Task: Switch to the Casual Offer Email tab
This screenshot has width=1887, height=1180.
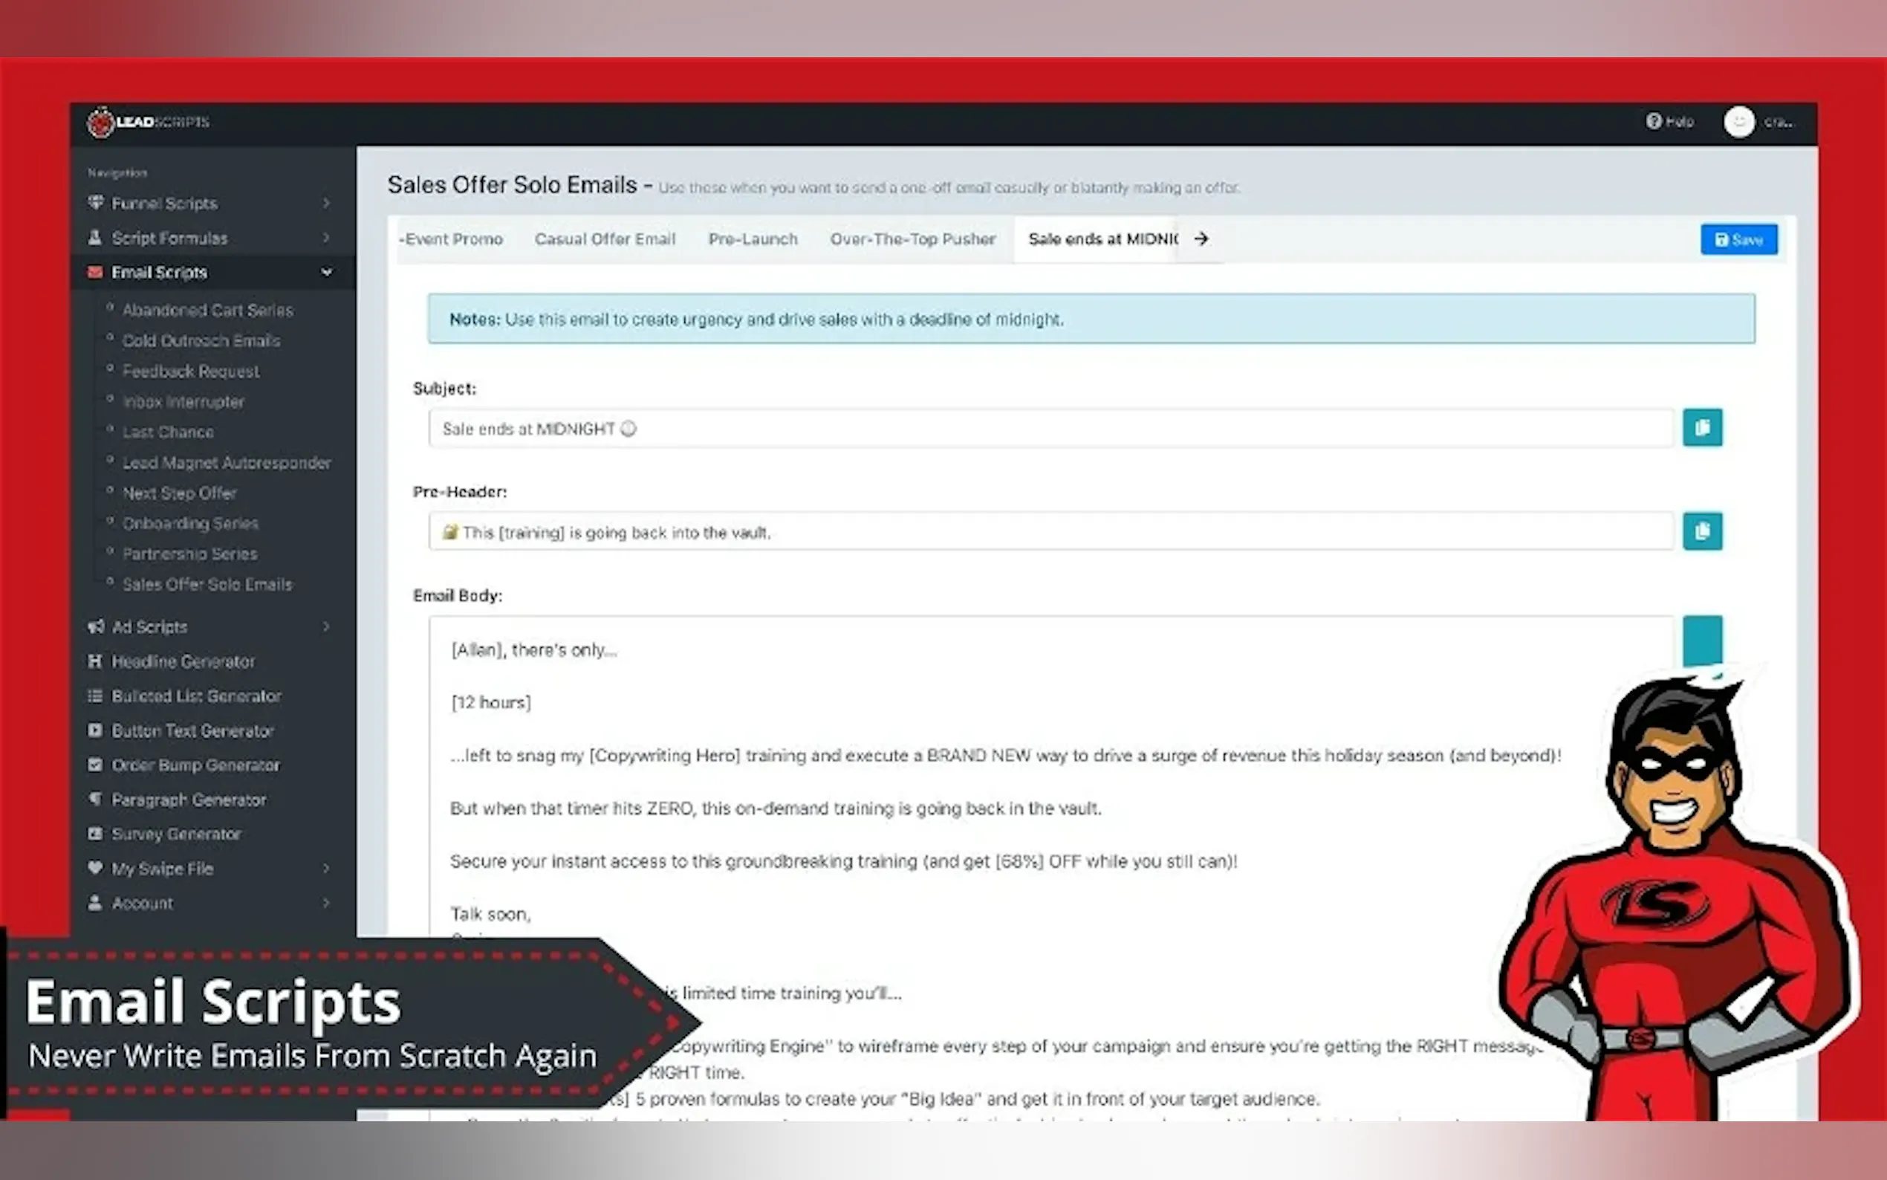Action: (605, 239)
